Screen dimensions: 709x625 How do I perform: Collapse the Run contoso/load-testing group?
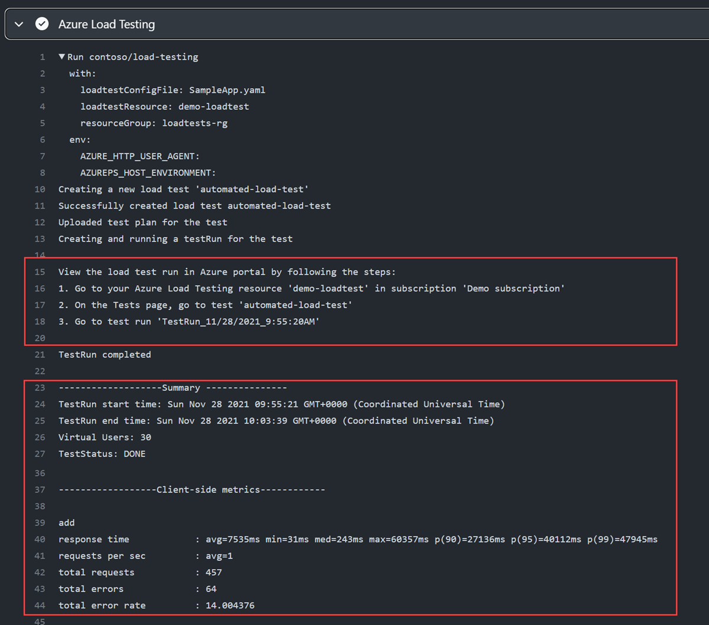62,56
